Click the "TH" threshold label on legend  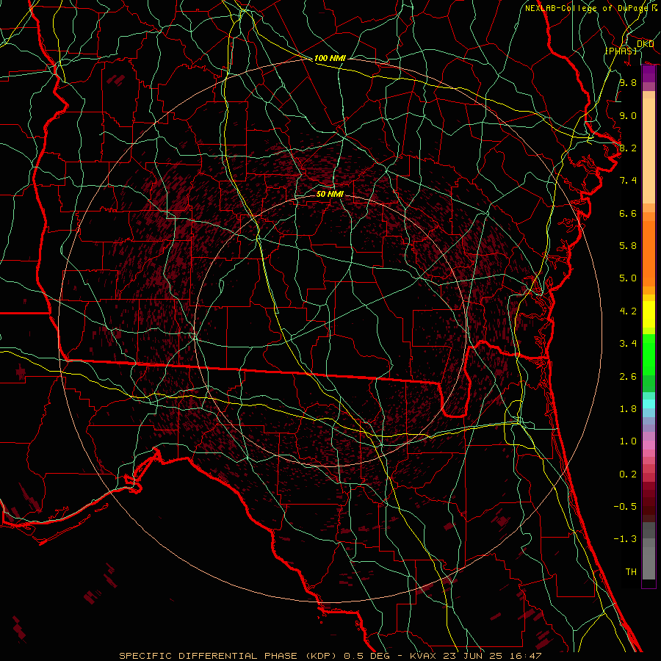(x=631, y=572)
